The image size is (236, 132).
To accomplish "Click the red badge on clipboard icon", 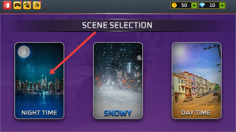I will tap(40, 2).
